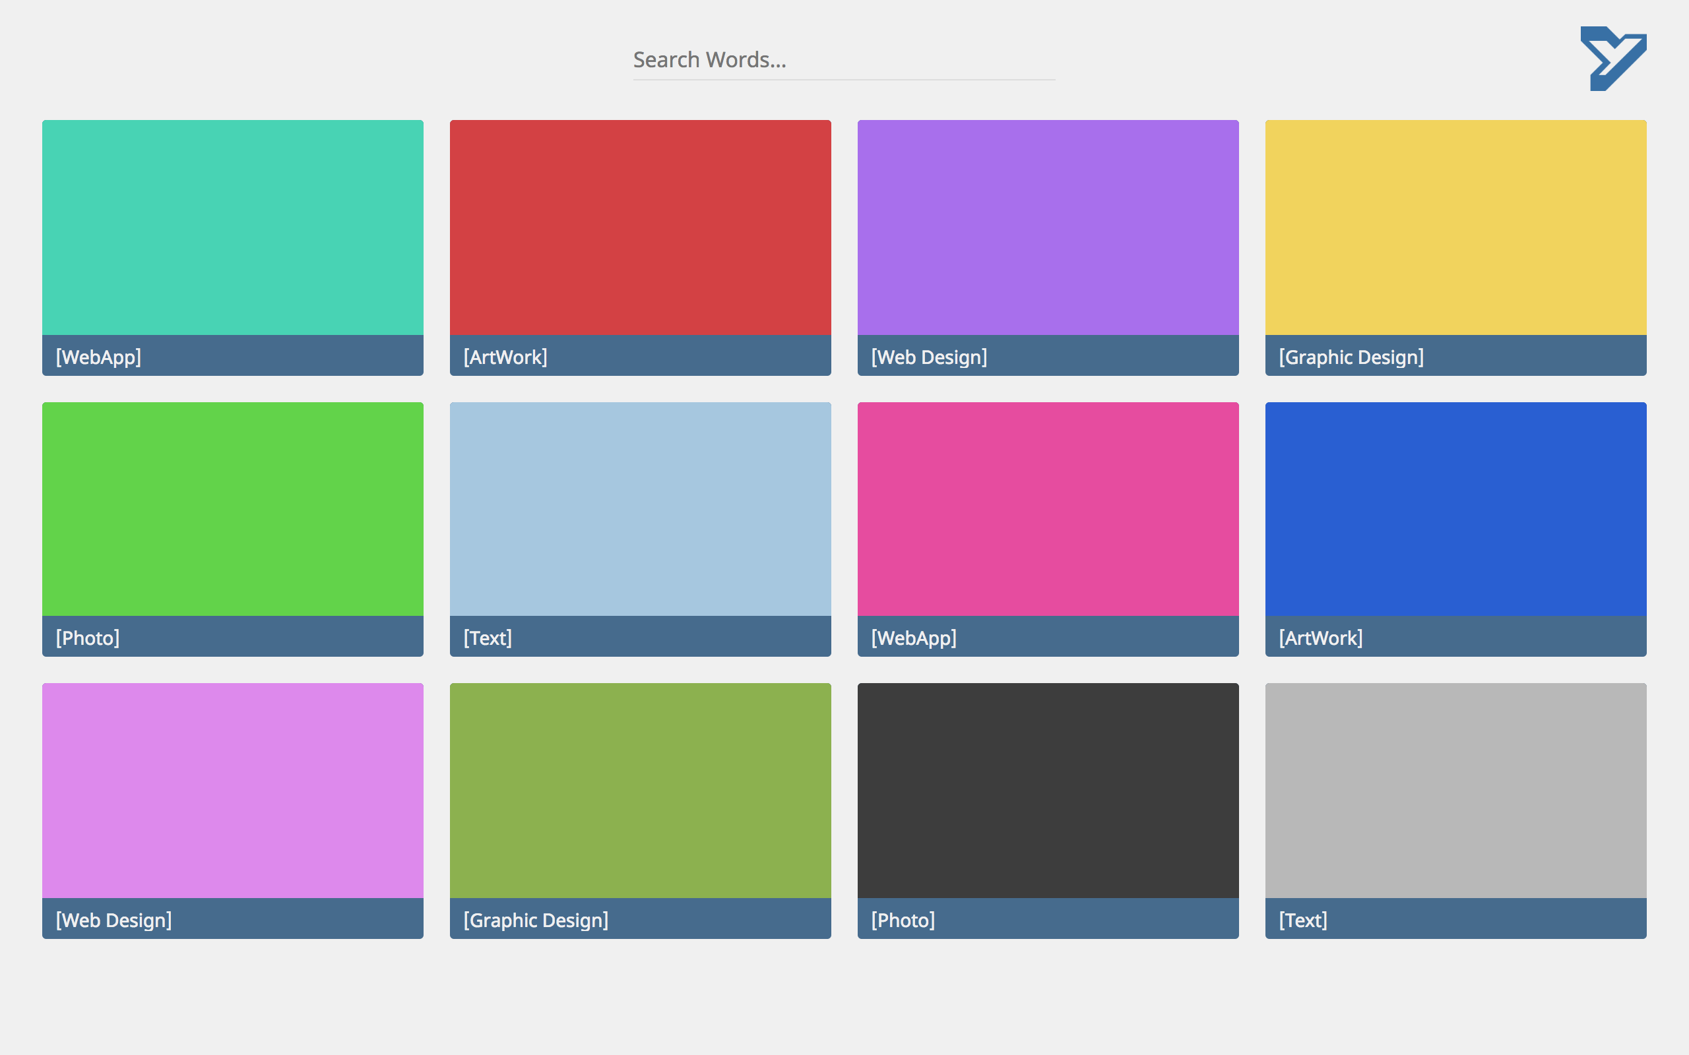Select the green Photo tile
1689x1055 pixels.
click(232, 509)
